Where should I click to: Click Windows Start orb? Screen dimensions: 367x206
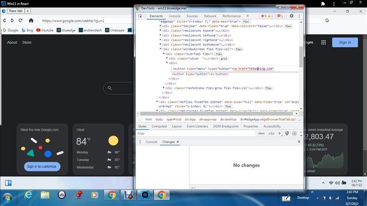(x=7, y=198)
